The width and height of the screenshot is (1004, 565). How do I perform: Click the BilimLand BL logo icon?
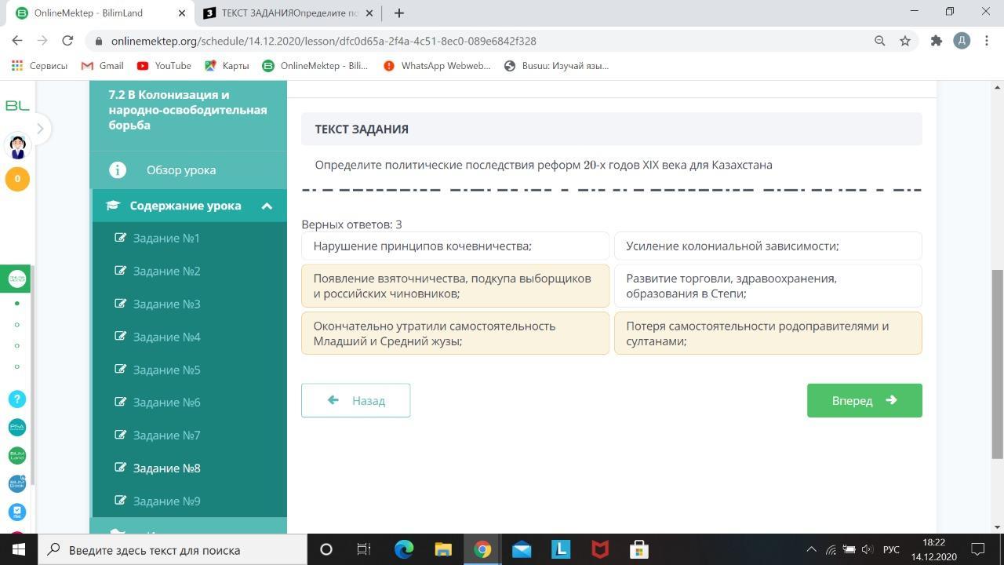(17, 105)
